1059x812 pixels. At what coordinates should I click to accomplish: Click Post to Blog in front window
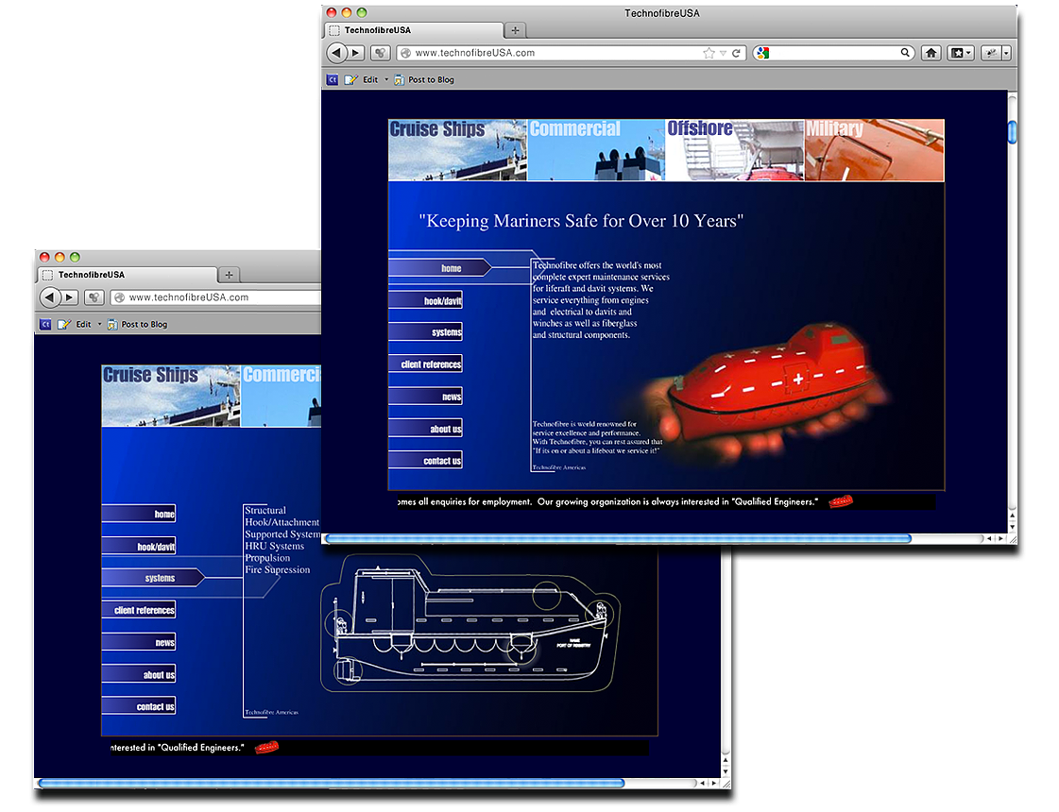tap(424, 79)
